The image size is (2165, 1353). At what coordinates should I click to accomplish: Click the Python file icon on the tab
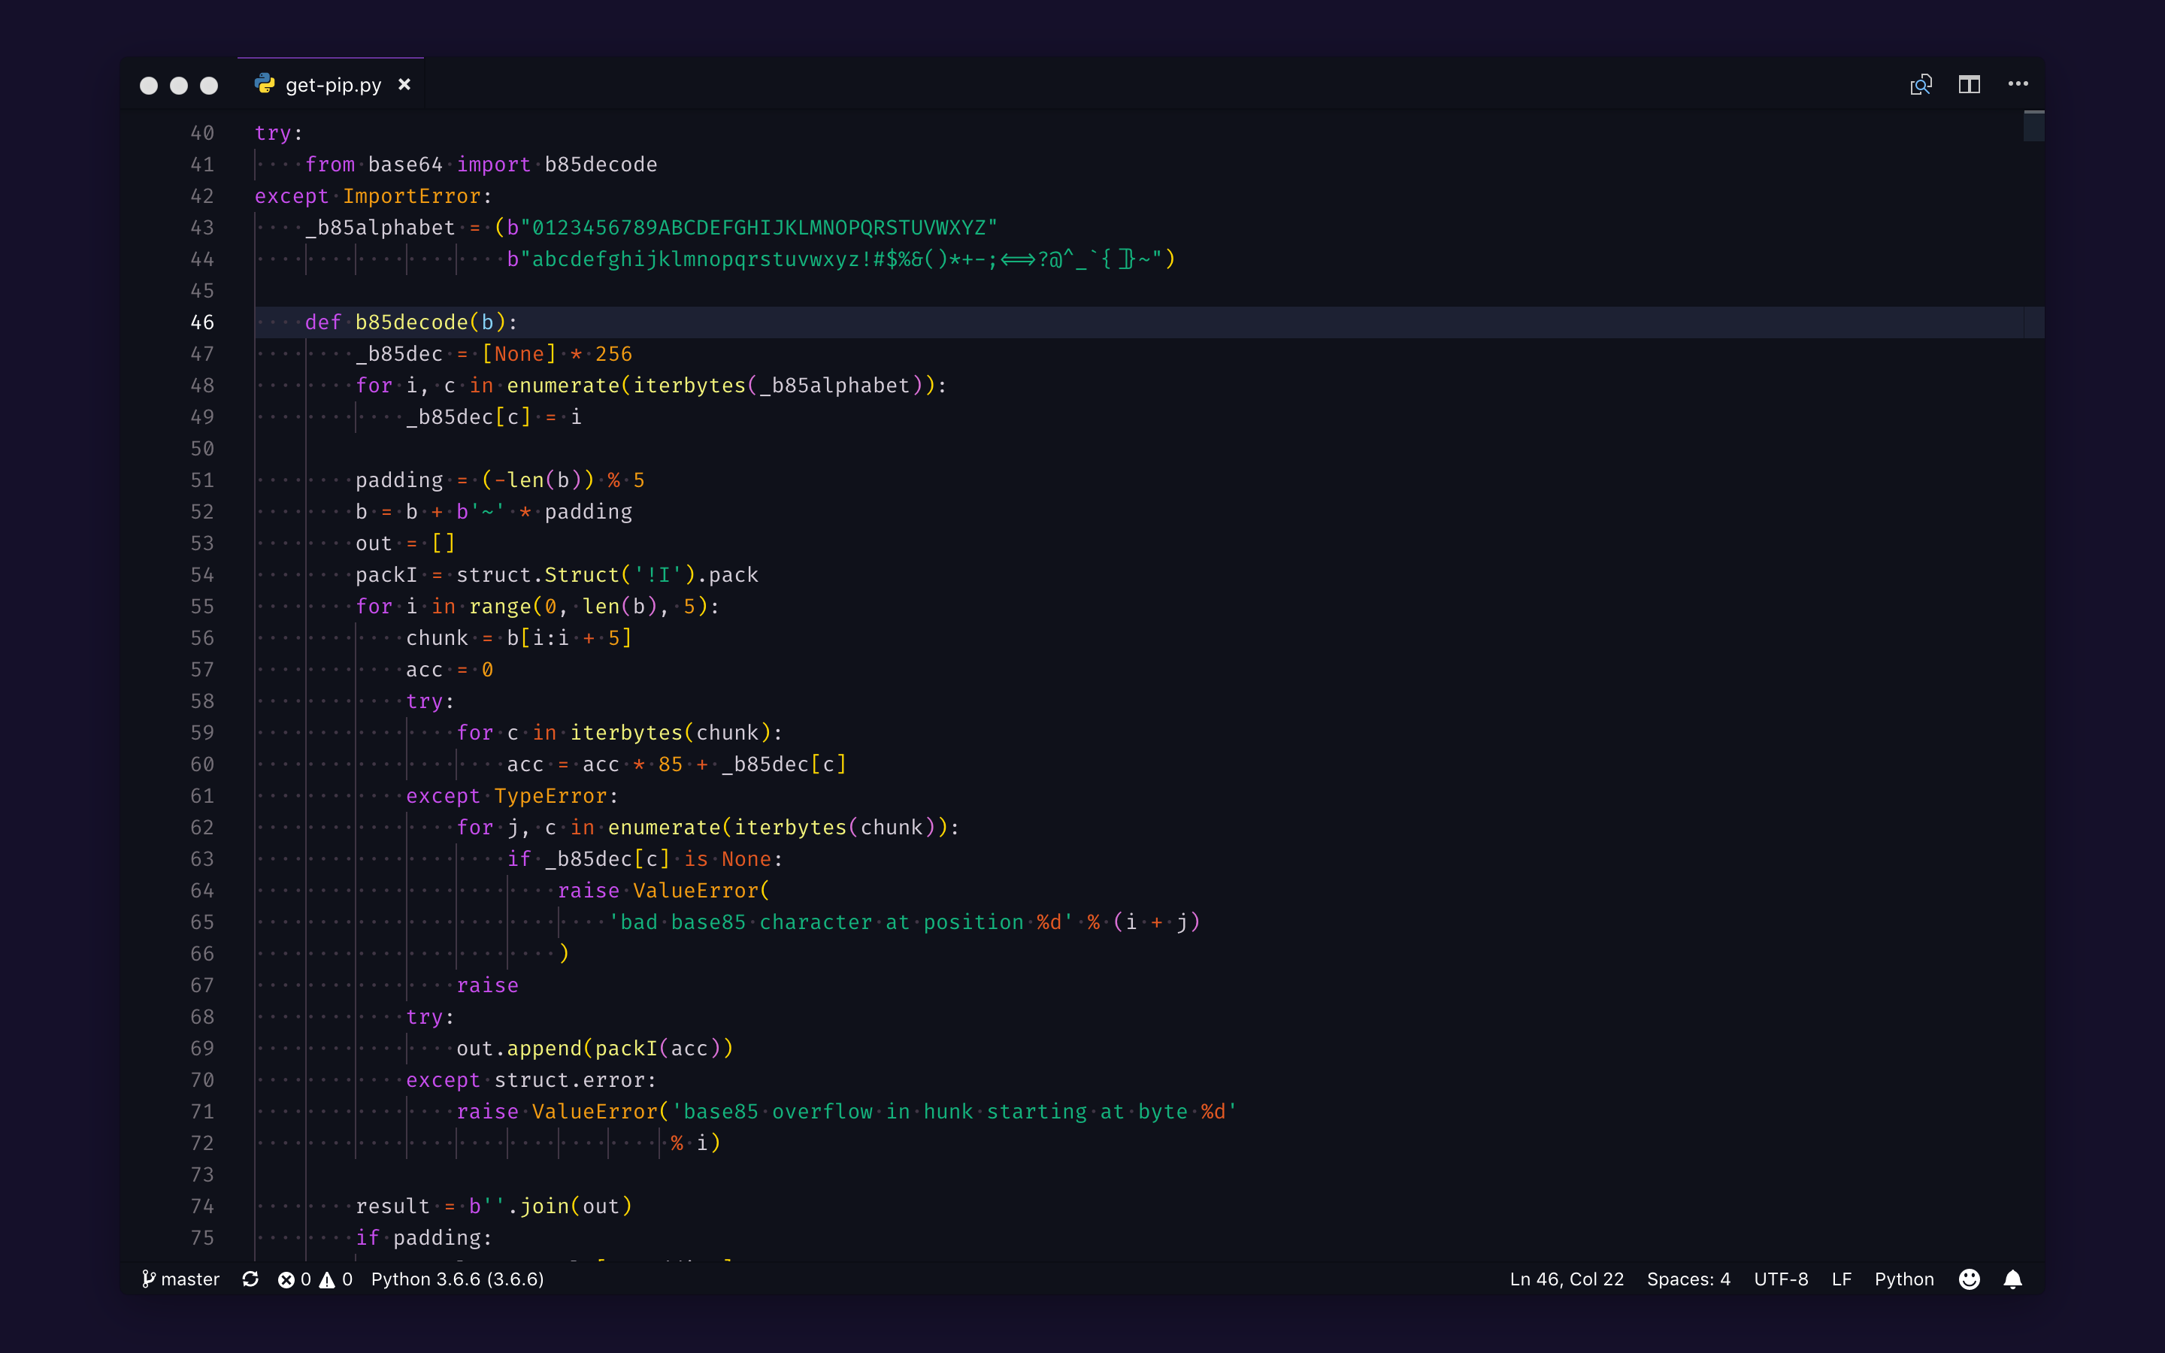click(265, 84)
